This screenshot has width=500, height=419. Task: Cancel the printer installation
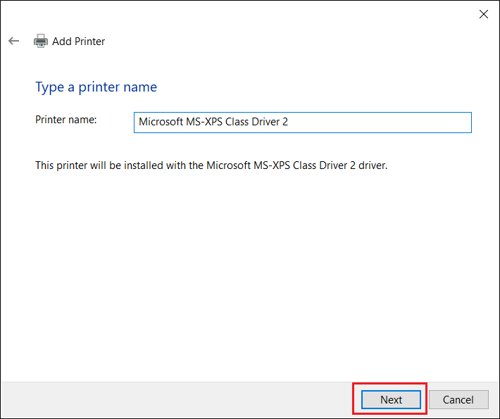point(458,399)
